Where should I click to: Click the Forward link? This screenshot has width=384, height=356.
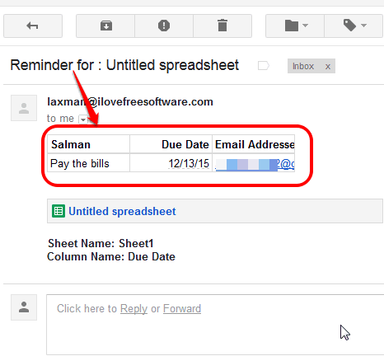click(182, 309)
